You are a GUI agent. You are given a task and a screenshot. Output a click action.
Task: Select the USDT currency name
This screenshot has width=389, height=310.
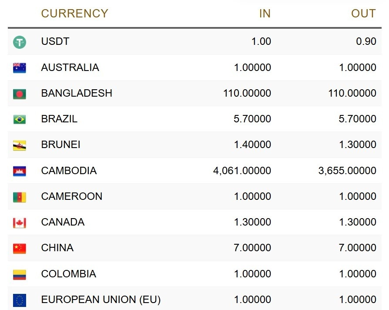(55, 41)
